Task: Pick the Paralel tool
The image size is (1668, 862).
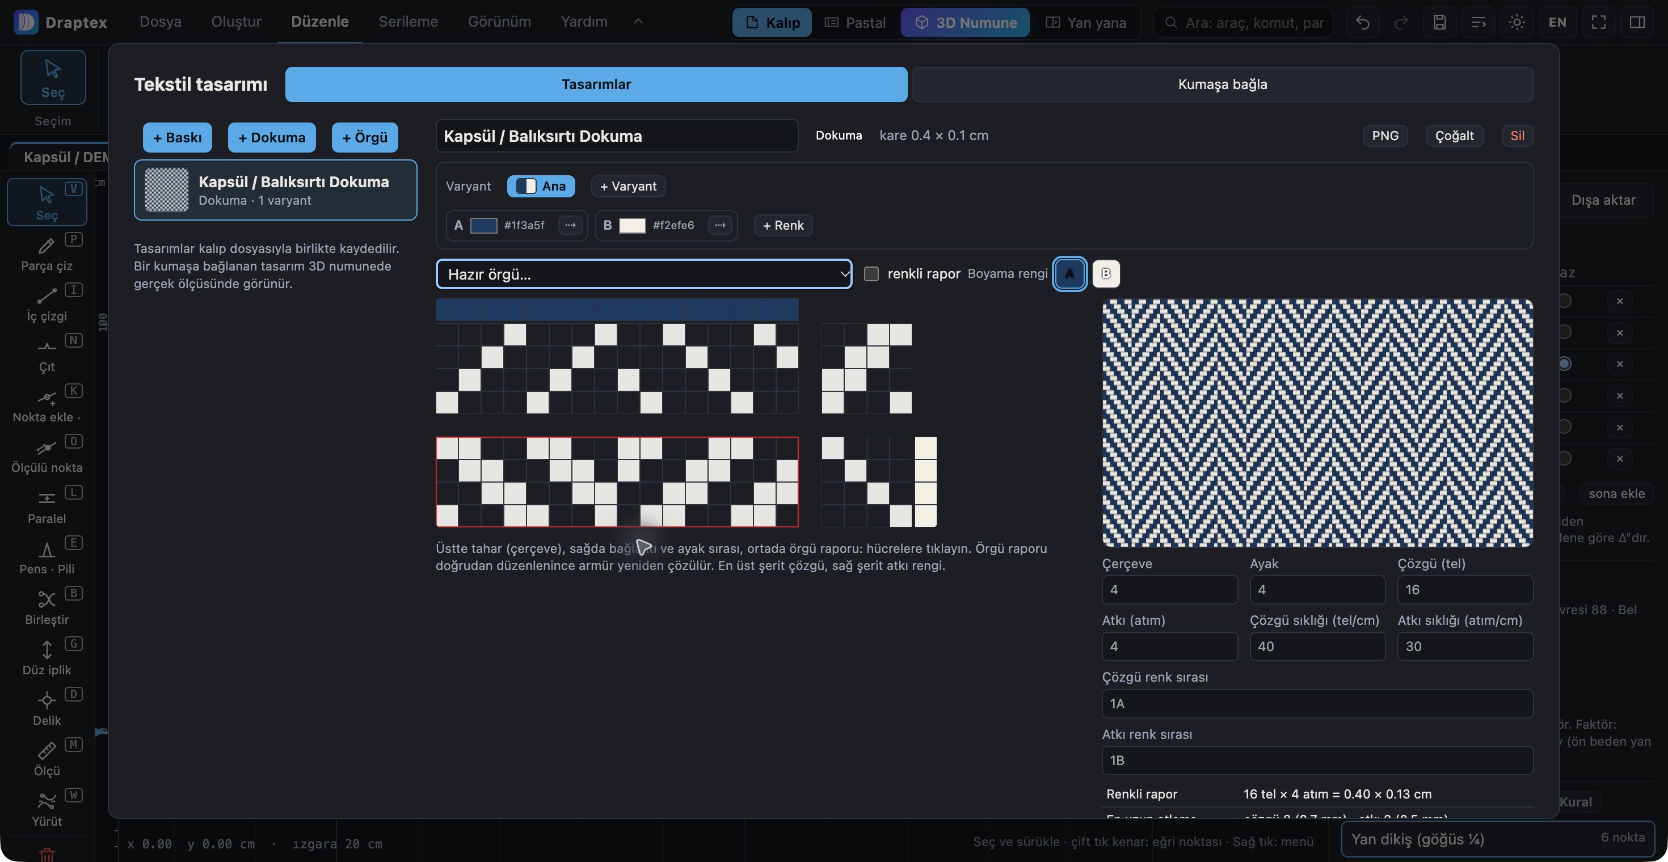Action: coord(47,506)
